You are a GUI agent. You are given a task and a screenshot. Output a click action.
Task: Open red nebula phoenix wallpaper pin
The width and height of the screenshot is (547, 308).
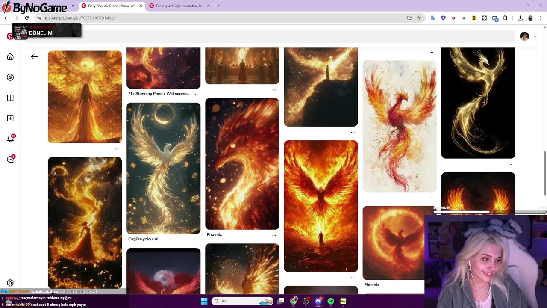pos(163,68)
